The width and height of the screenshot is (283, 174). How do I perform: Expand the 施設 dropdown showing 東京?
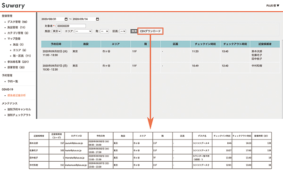(57, 31)
